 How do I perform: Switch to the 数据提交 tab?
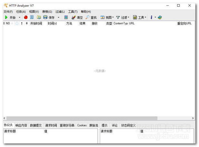[x=36, y=125]
